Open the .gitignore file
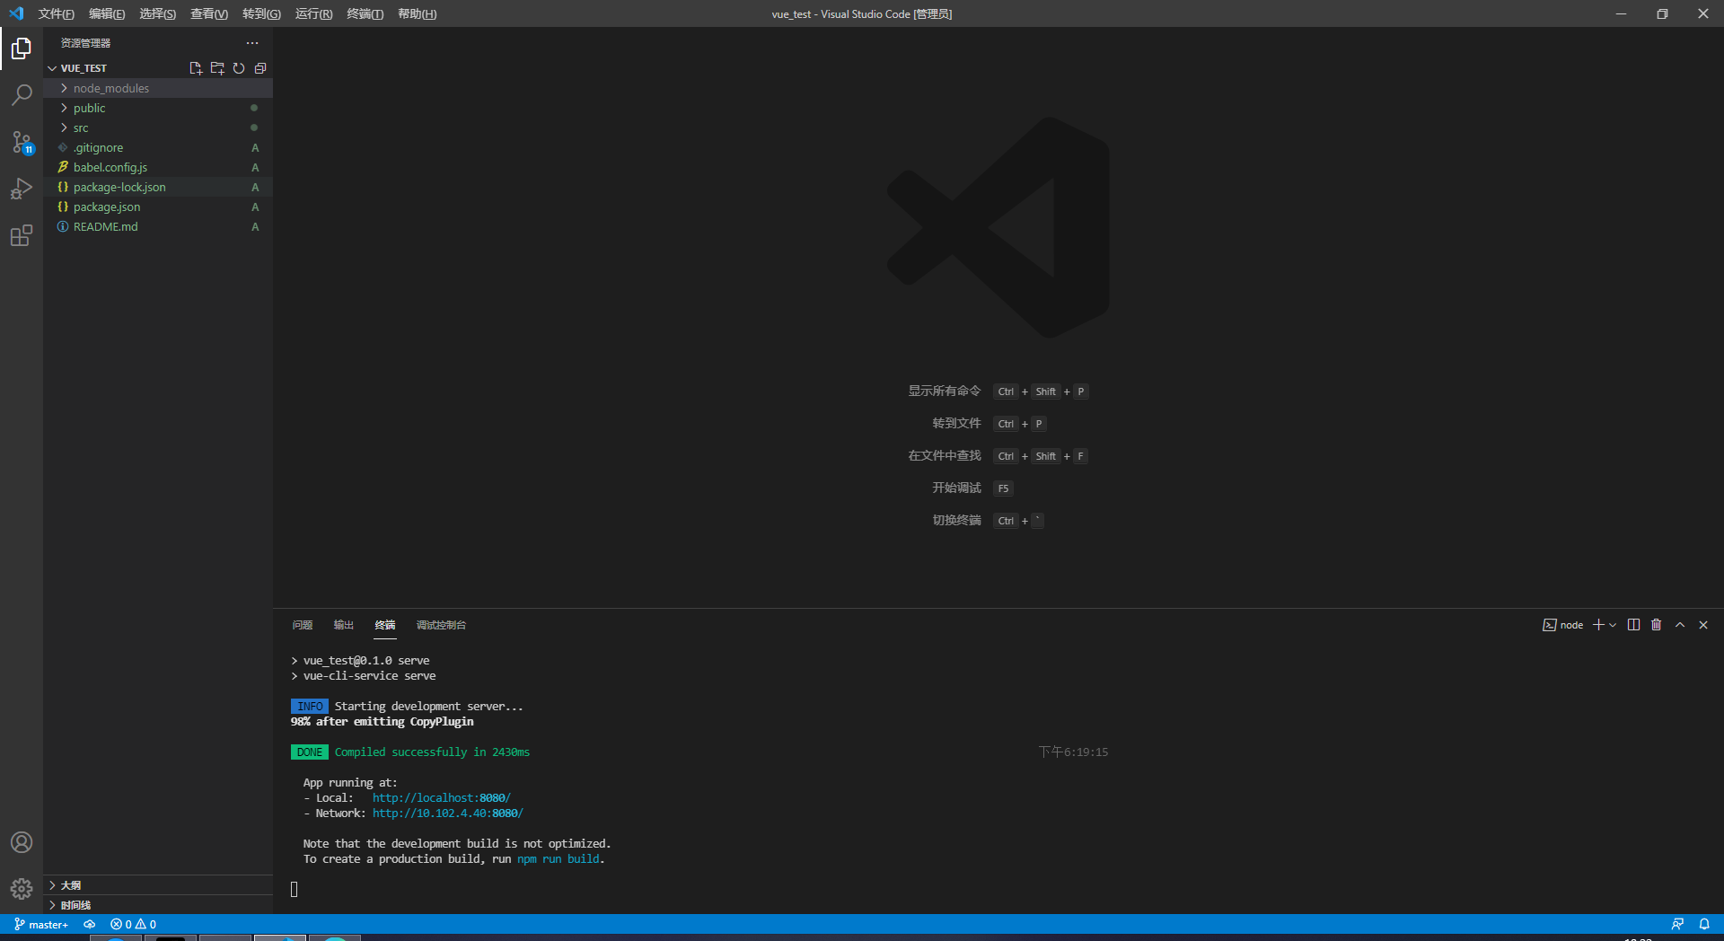This screenshot has height=941, width=1724. point(158,147)
